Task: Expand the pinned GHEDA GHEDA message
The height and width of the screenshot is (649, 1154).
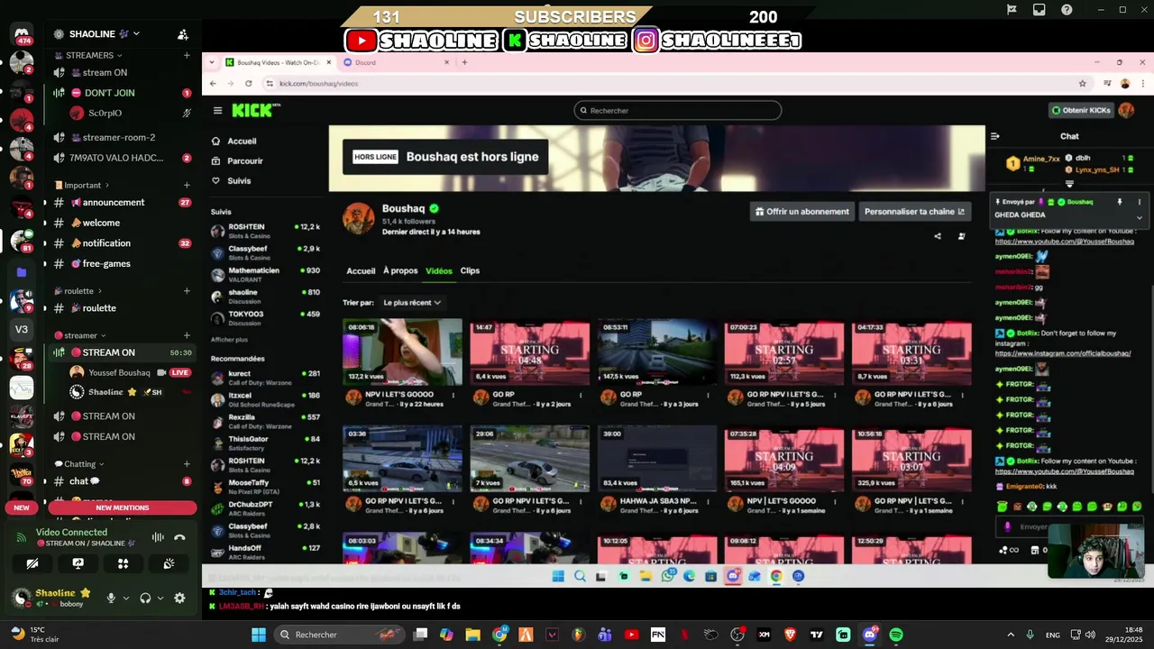Action: 1139,216
